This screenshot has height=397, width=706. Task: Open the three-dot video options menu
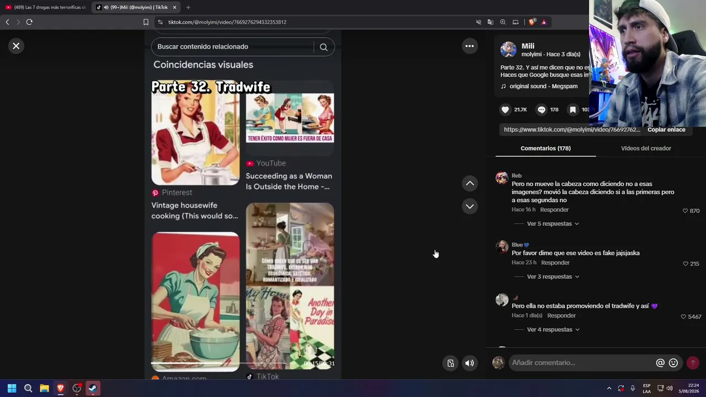[x=469, y=46]
